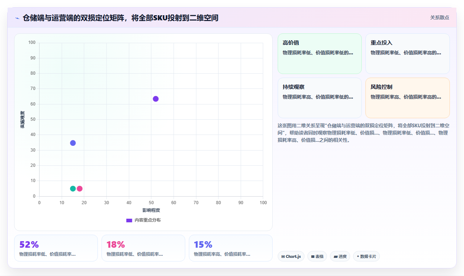
Task: Select the blue scatter point near 35
Action: [73, 143]
